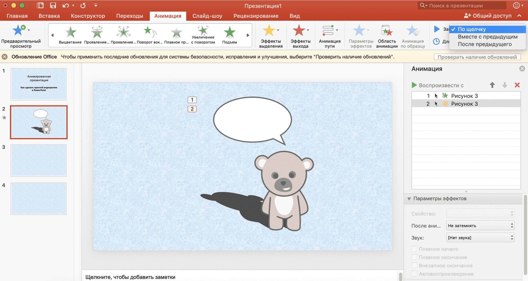Open Свойство dropdown

point(480,213)
